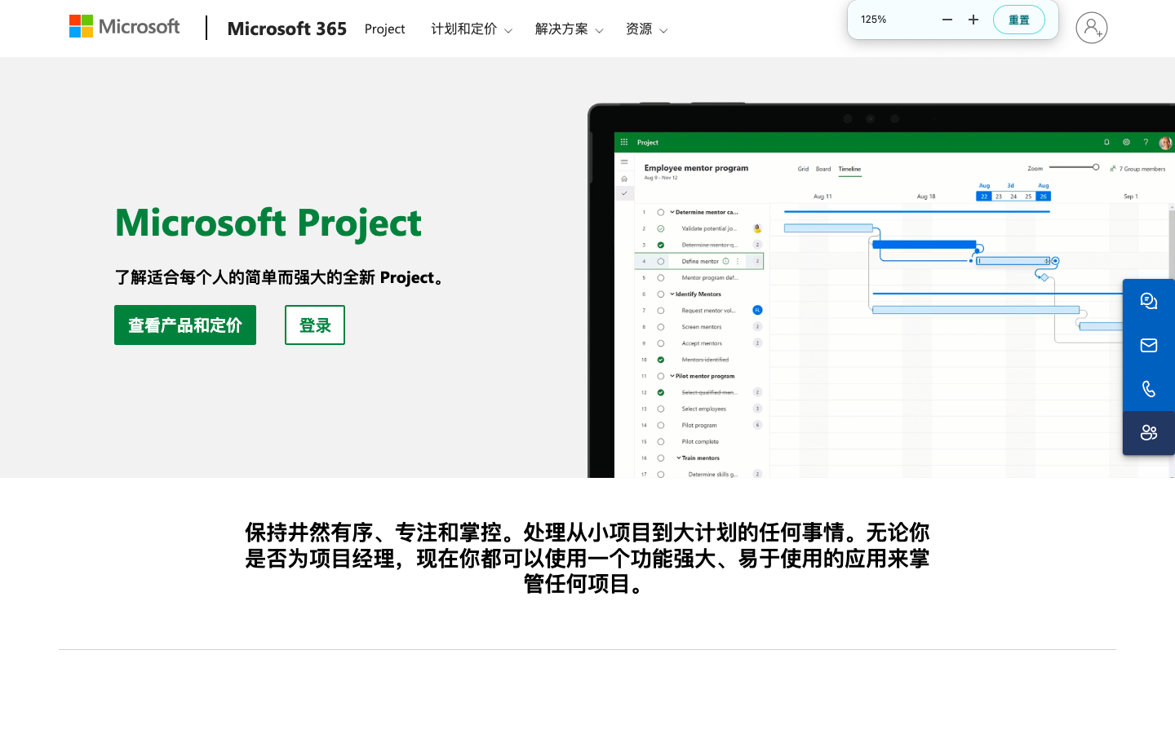The height and width of the screenshot is (734, 1175).
Task: Click the phone contact icon on the sidebar
Action: click(1149, 389)
